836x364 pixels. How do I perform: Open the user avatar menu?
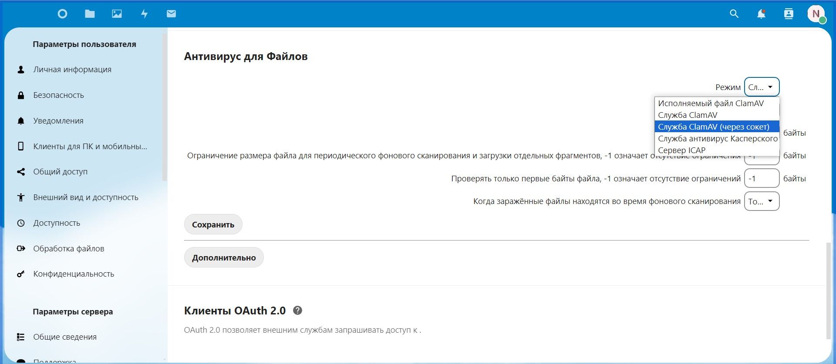pyautogui.click(x=816, y=14)
